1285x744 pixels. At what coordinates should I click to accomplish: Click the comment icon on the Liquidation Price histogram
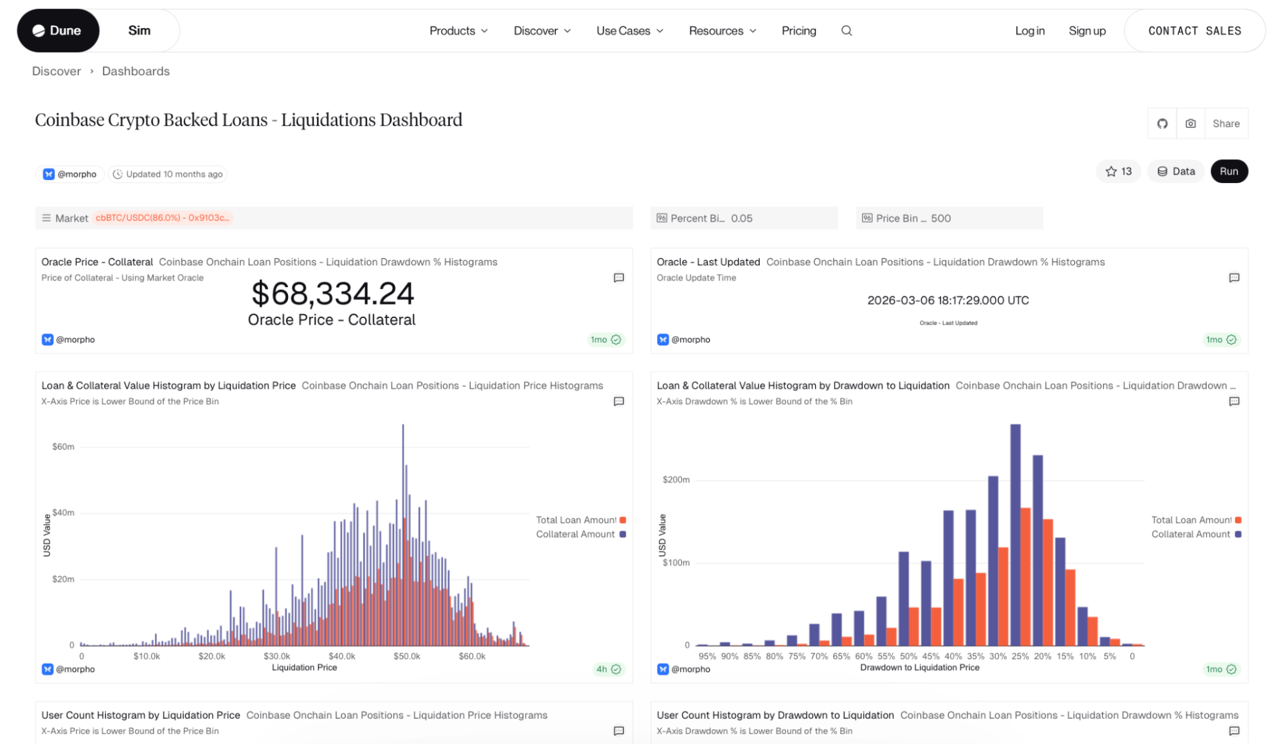tap(618, 402)
